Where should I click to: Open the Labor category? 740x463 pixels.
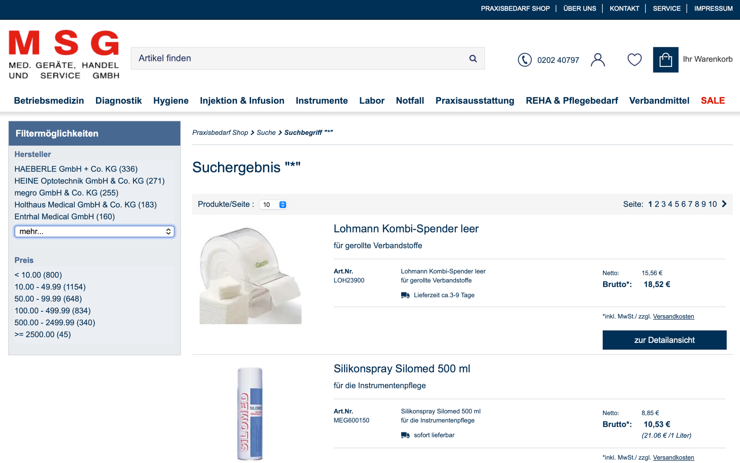[372, 101]
